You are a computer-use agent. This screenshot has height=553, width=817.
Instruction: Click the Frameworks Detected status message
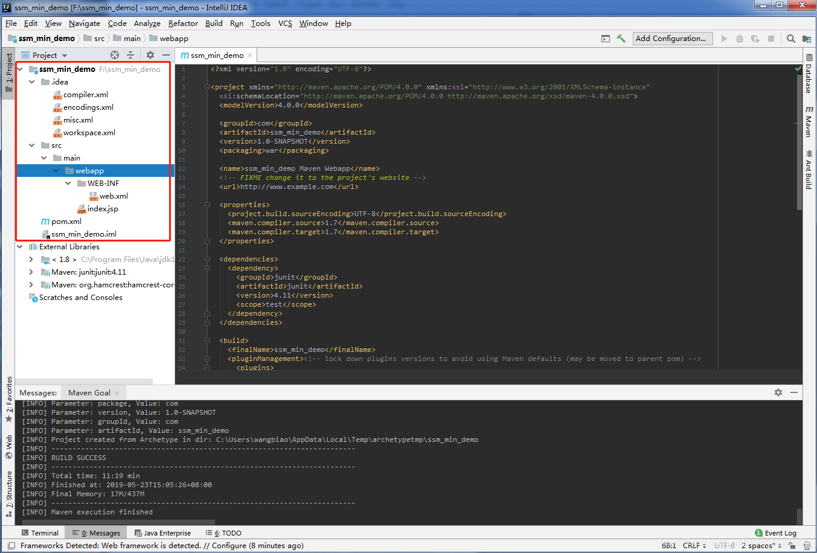click(x=162, y=545)
